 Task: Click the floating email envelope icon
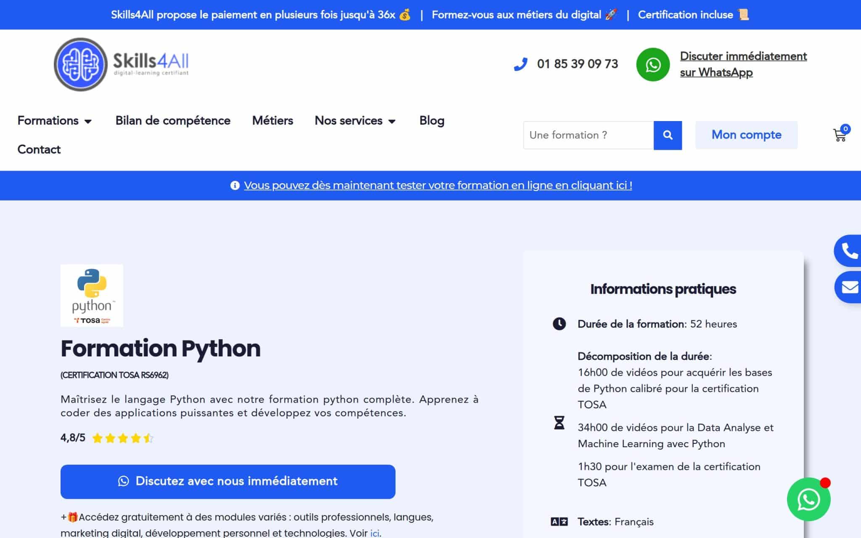click(x=848, y=287)
